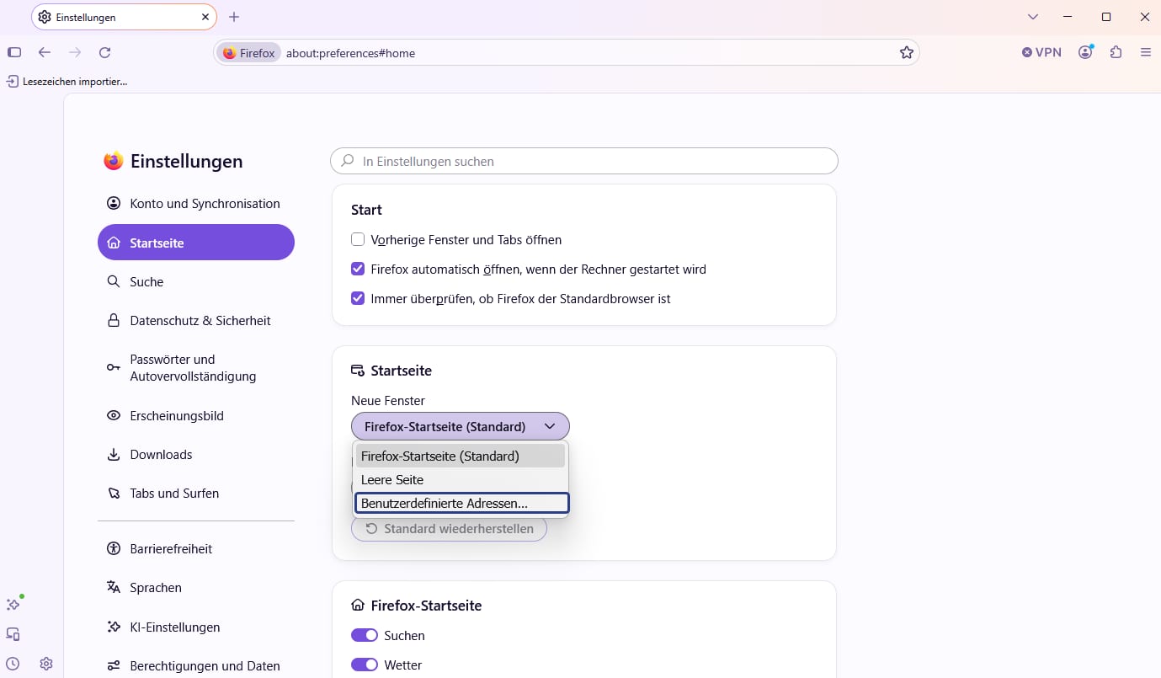Open the Sprachen settings

click(x=196, y=588)
